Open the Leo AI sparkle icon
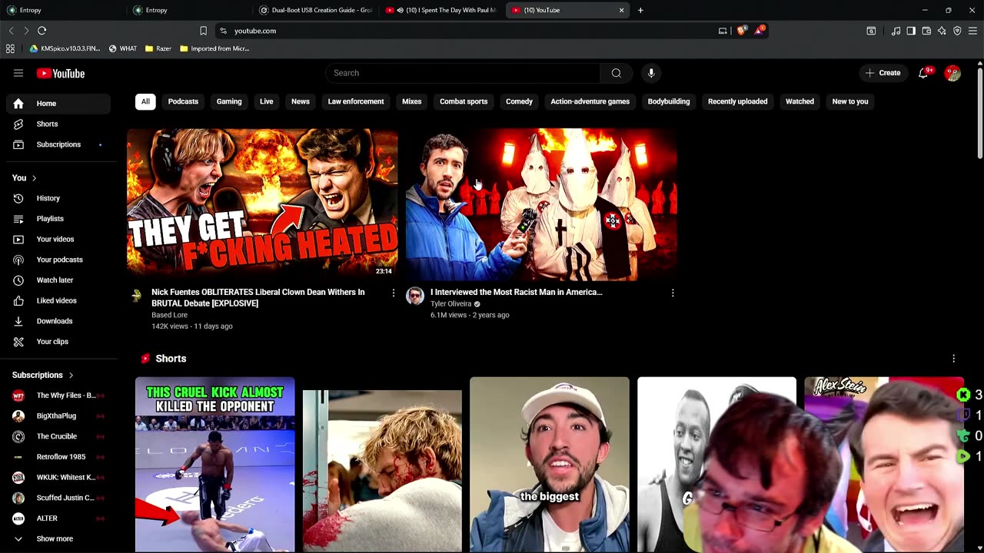 [942, 31]
